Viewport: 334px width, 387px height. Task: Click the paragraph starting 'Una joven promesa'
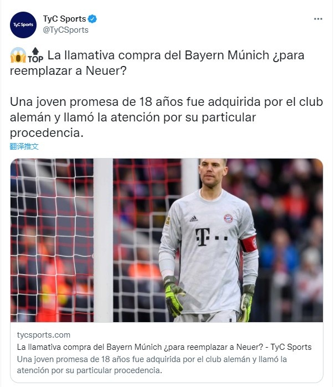coord(166,117)
